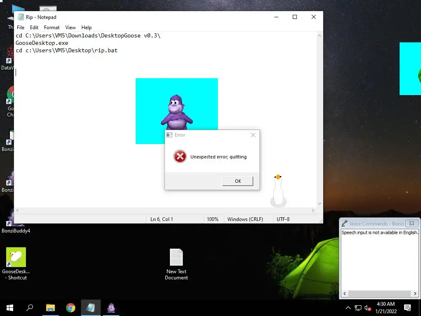The image size is (421, 316).
Task: Open the notification center icon
Action: pos(407,308)
